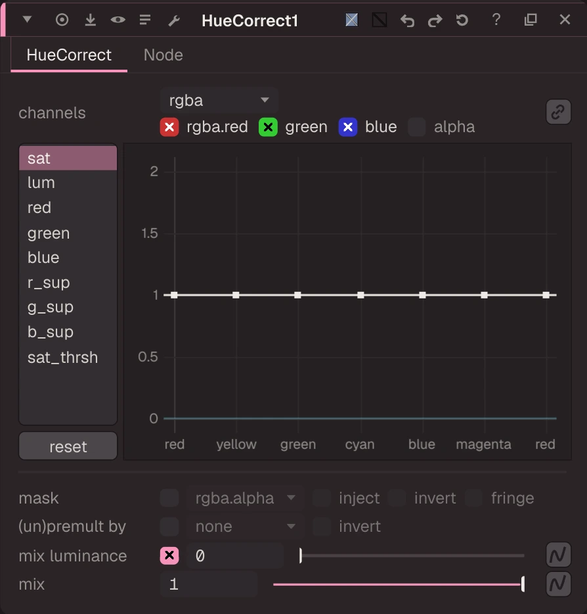Select the curve point above yellow
The width and height of the screenshot is (587, 614).
coord(236,295)
